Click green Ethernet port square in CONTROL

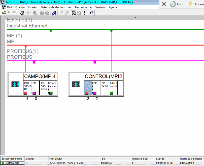coord(111,93)
